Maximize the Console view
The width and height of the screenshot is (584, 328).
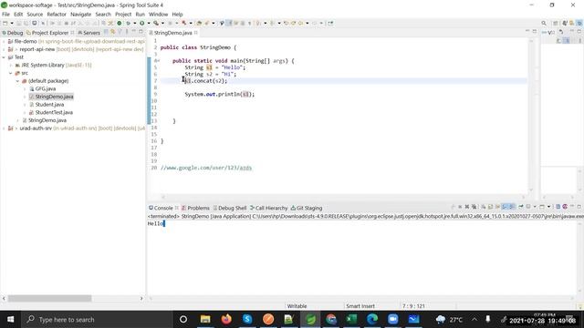coord(579,207)
